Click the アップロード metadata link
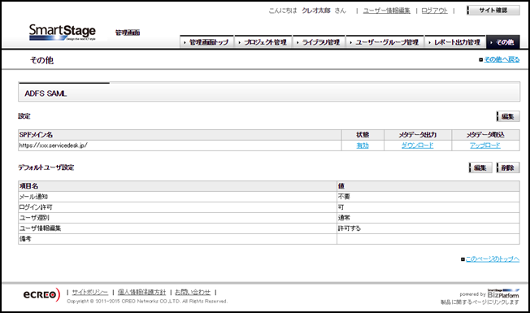The image size is (530, 313). point(485,146)
